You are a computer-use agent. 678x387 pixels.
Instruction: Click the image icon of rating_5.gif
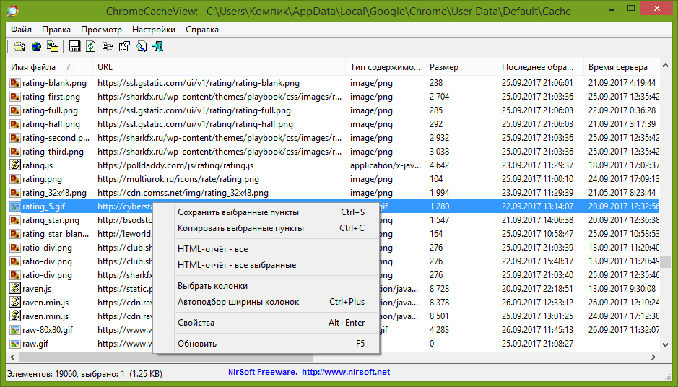pyautogui.click(x=15, y=206)
